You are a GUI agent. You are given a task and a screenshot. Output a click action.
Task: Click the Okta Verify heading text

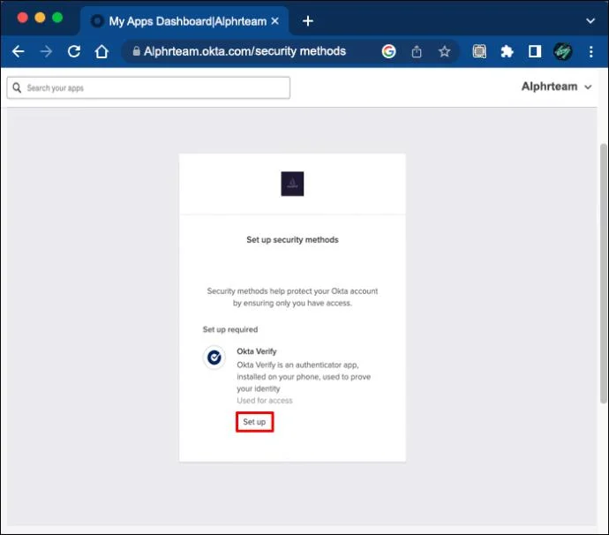(257, 351)
